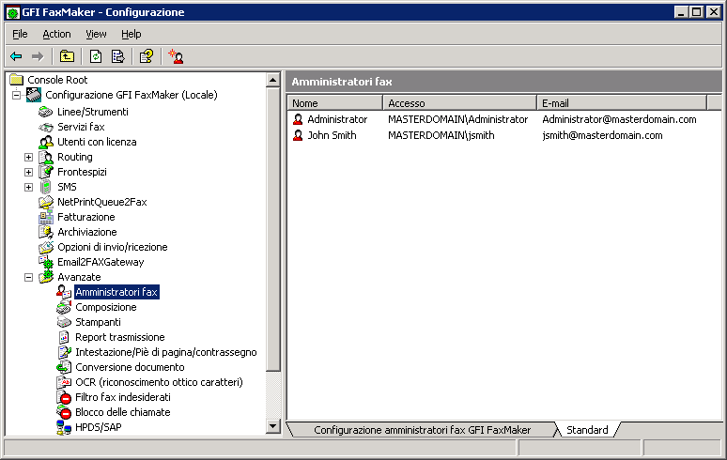Viewport: 727px width, 460px height.
Task: Click the Archiviazione node icon
Action: pos(45,232)
